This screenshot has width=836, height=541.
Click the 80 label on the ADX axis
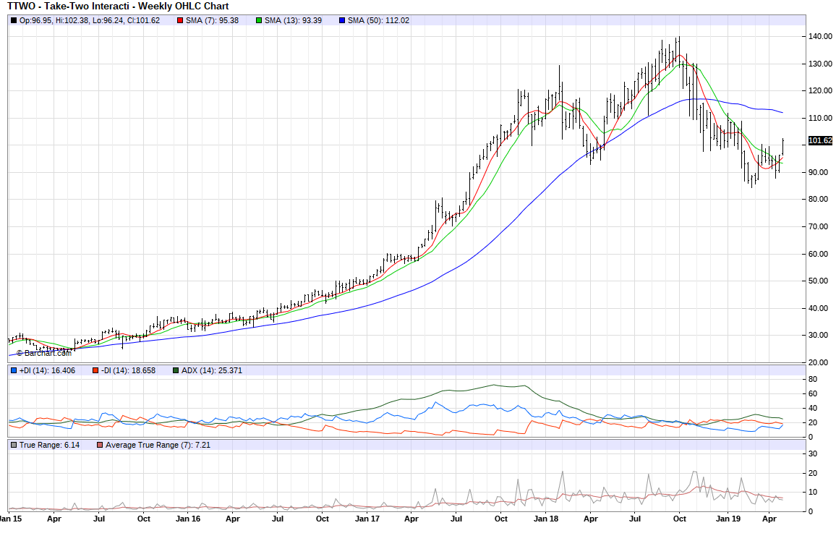pos(813,380)
